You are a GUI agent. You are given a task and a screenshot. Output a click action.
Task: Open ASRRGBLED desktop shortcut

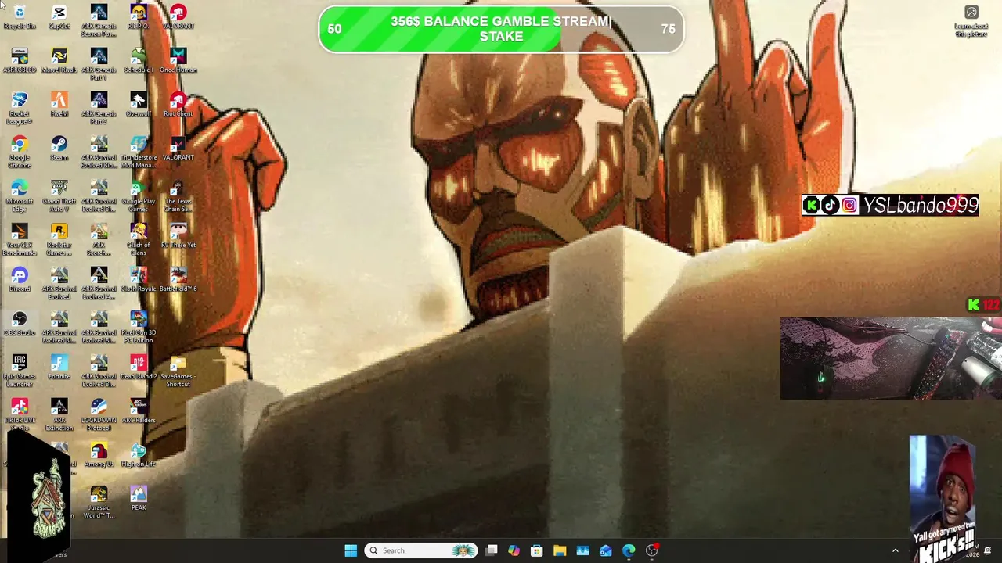click(20, 61)
